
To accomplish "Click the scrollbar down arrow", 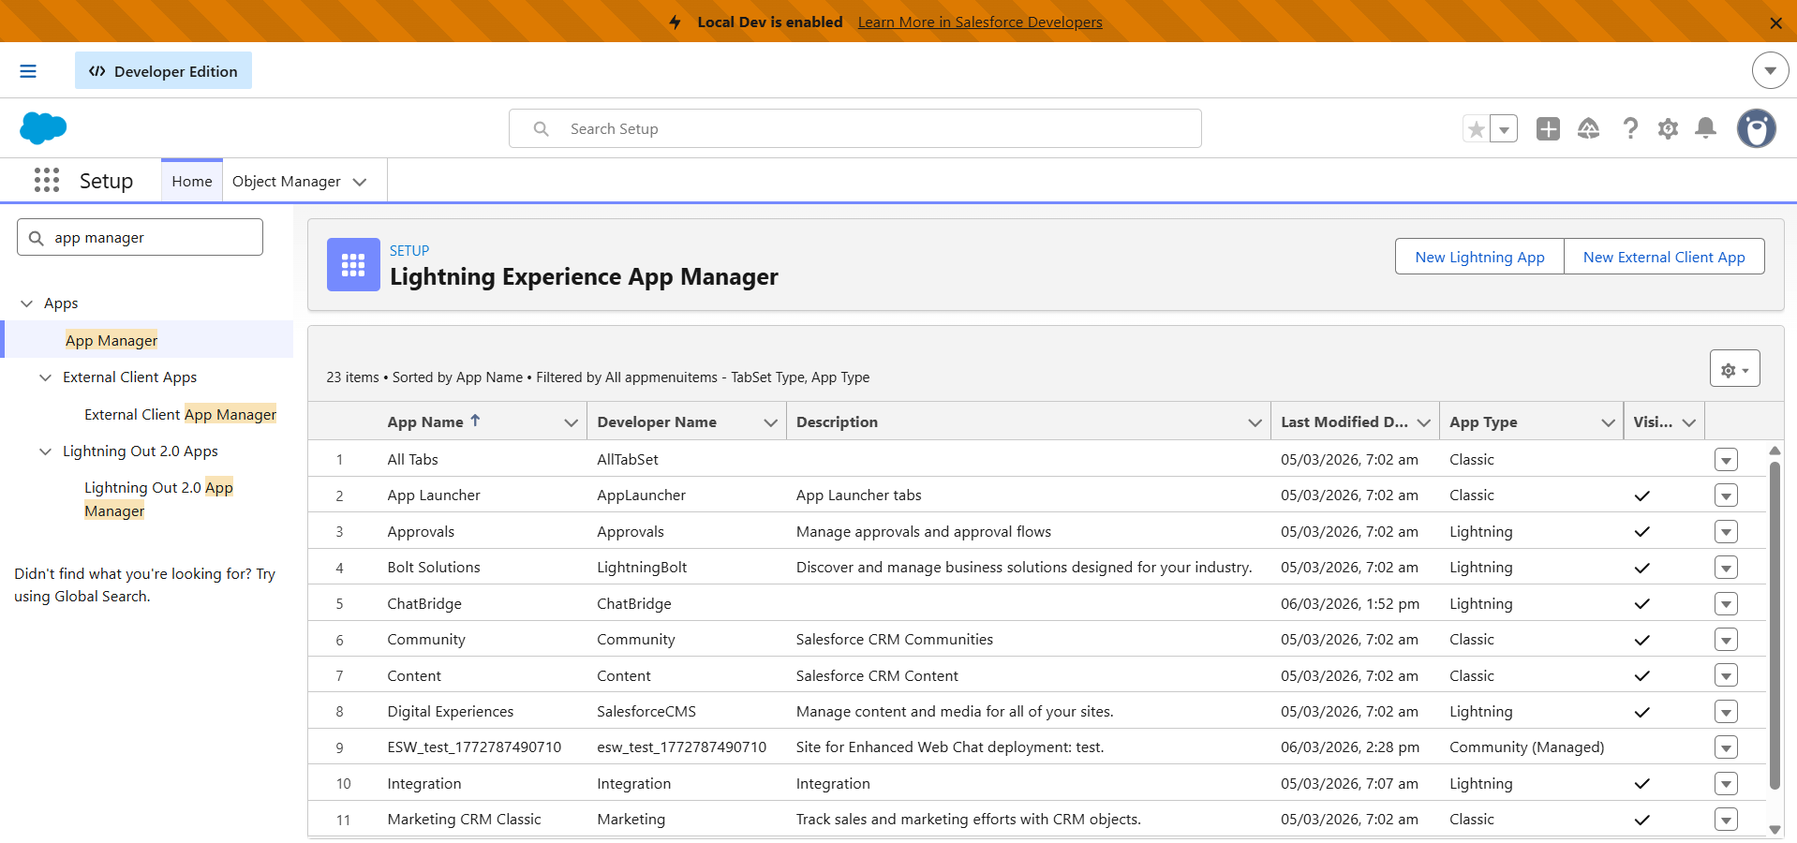I will pyautogui.click(x=1774, y=829).
